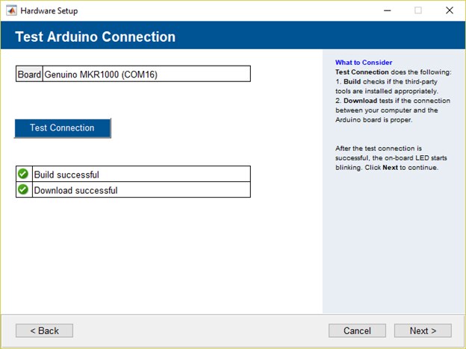Select the Genuino MKR1000 (COM16) board field
This screenshot has width=466, height=349.
pos(146,75)
